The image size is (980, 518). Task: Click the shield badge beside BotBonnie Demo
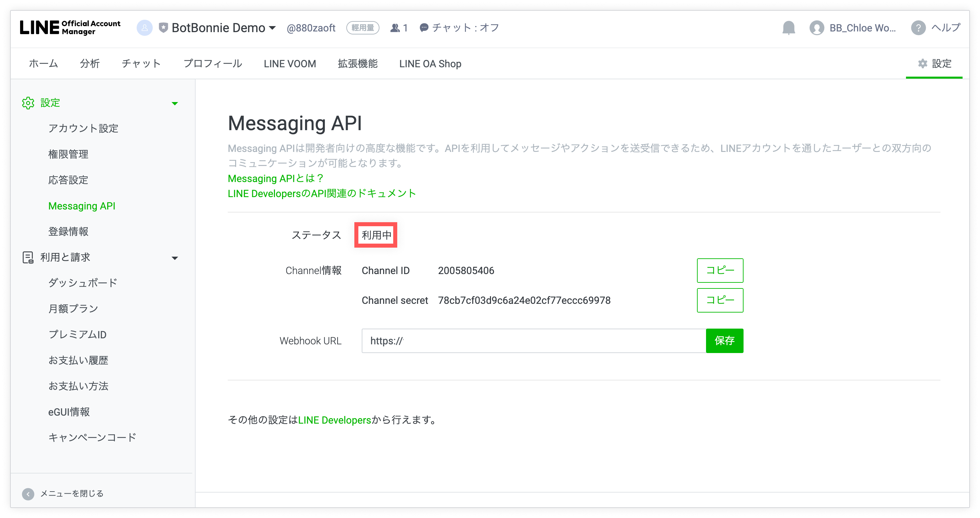[163, 28]
